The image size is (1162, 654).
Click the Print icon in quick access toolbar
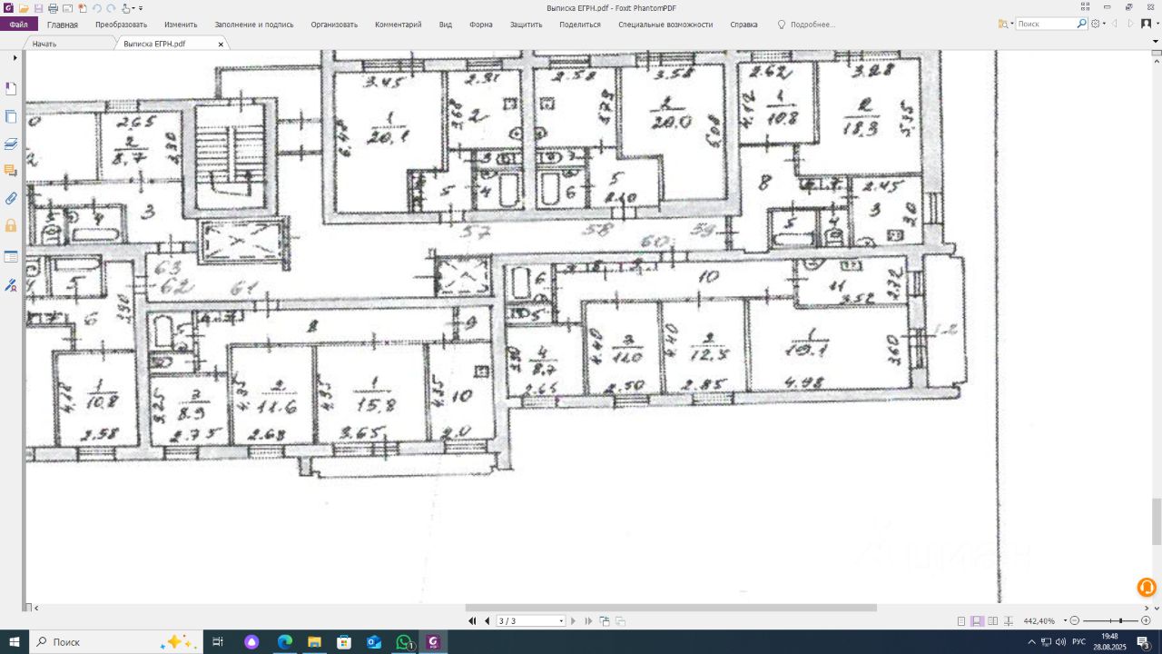53,8
